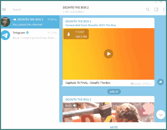Download the 568.3 MB video
Viewport: 167px width, 130px height.
tap(68, 34)
